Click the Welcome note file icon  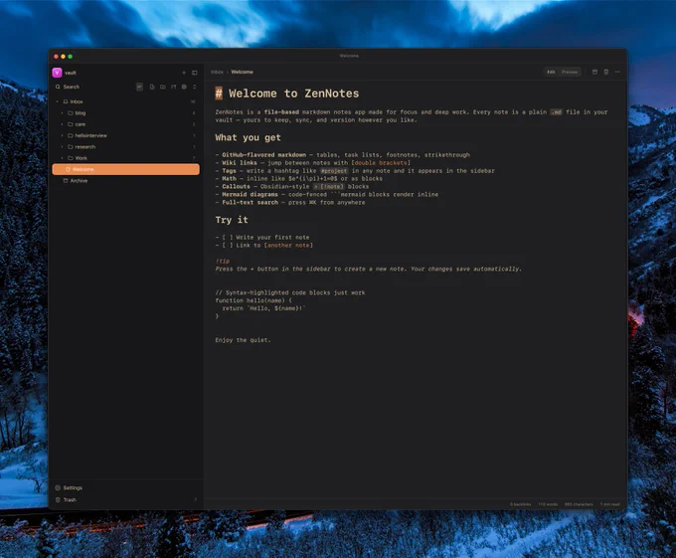click(68, 169)
